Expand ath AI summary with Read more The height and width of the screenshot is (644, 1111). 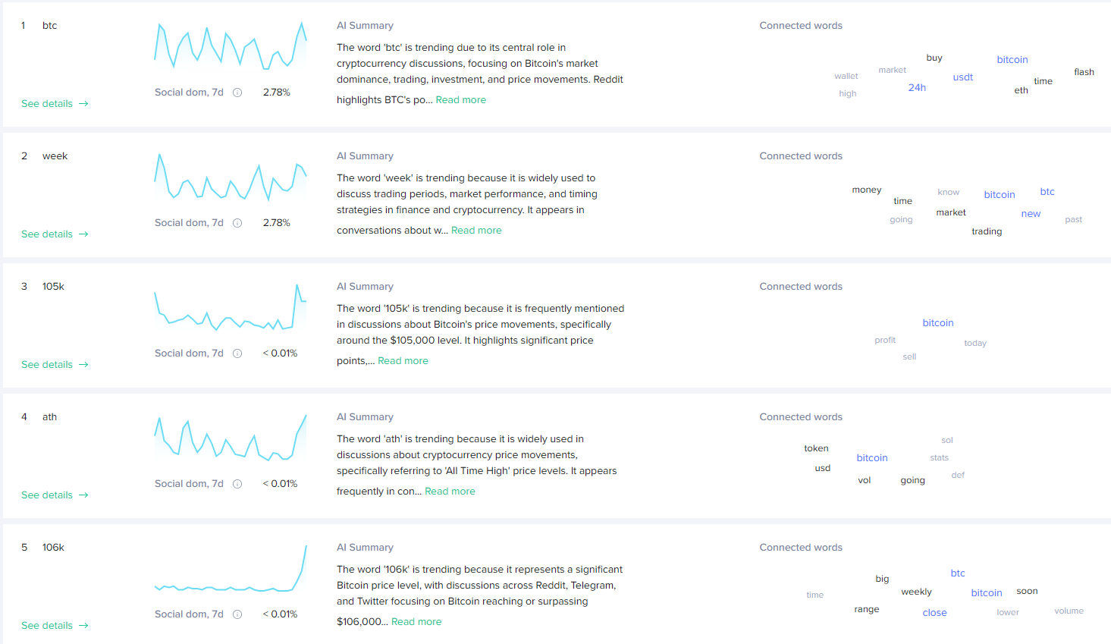coord(450,492)
